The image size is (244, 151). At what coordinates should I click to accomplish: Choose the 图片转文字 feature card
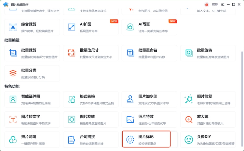pyautogui.click(x=32, y=120)
